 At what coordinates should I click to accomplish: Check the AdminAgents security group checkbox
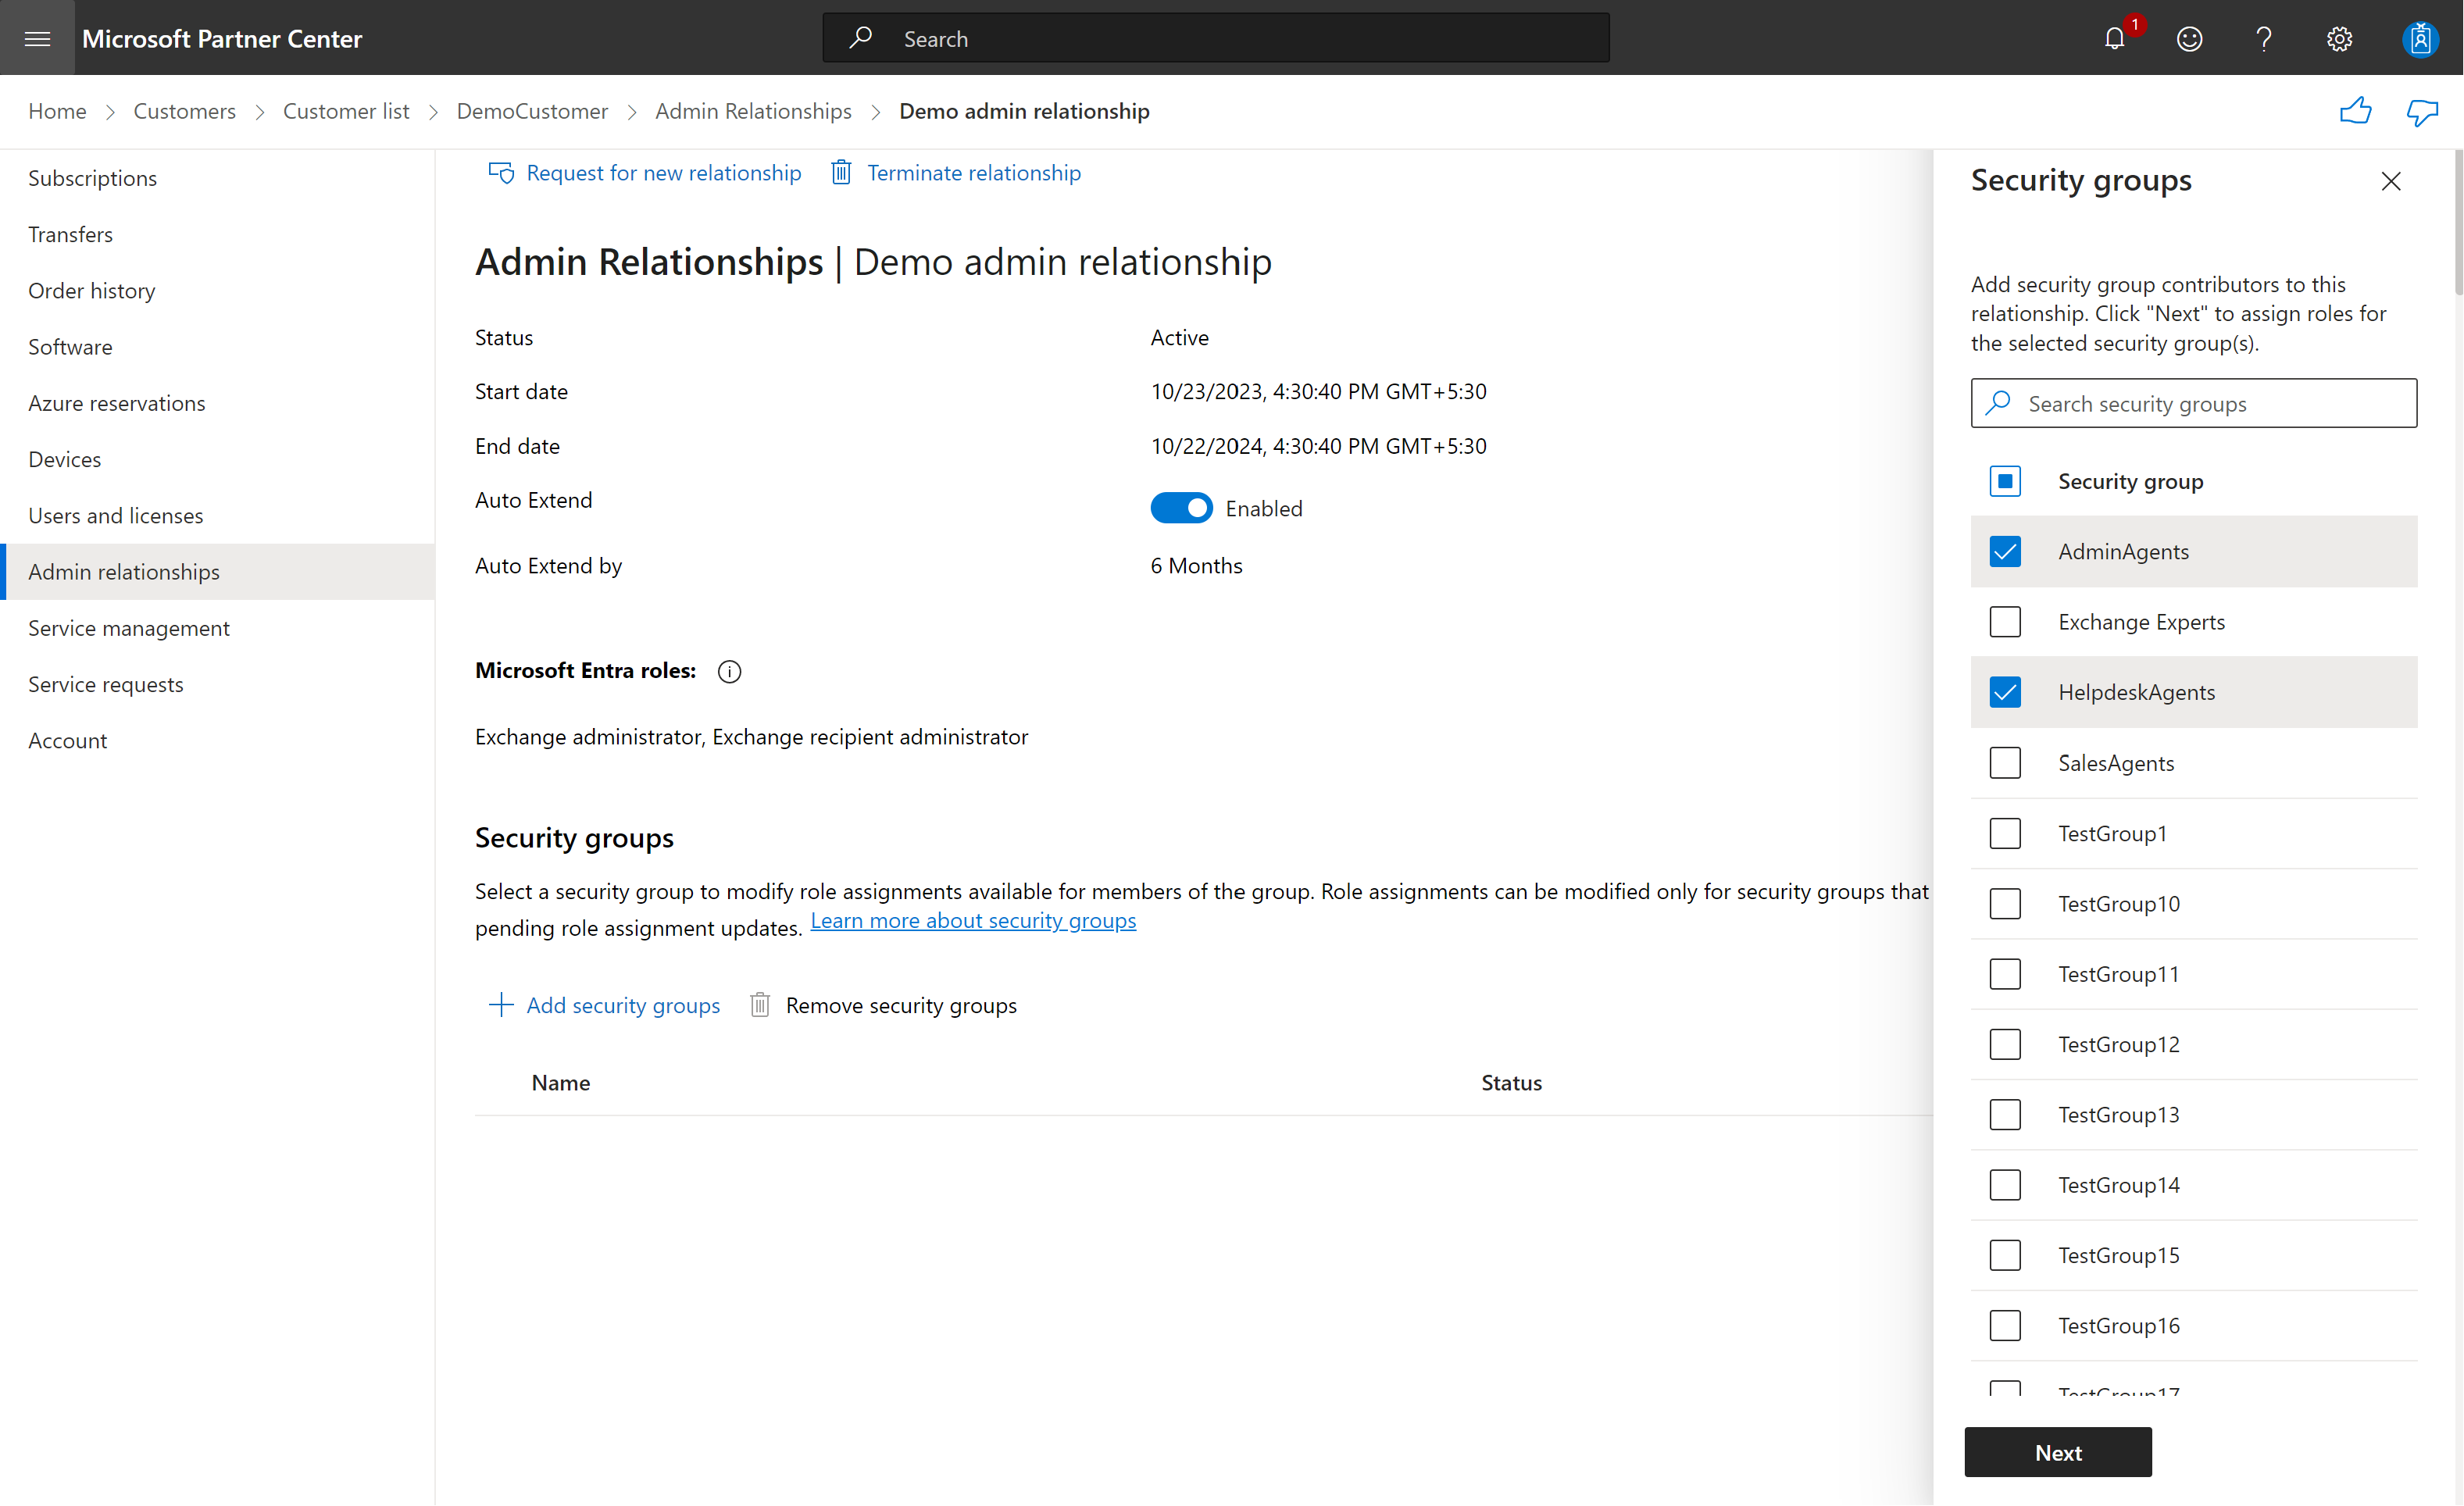coord(2006,551)
